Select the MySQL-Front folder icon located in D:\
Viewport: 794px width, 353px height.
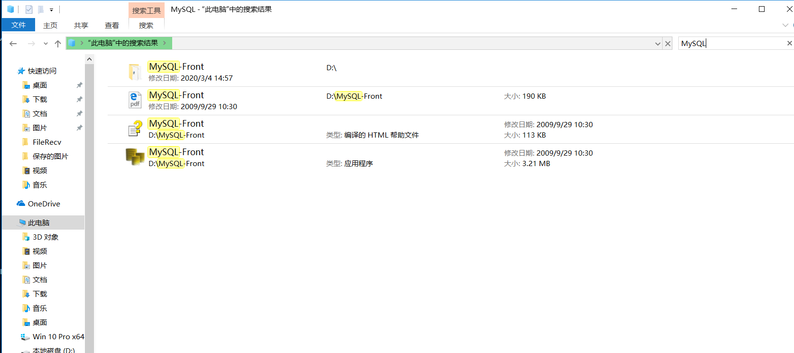point(135,72)
